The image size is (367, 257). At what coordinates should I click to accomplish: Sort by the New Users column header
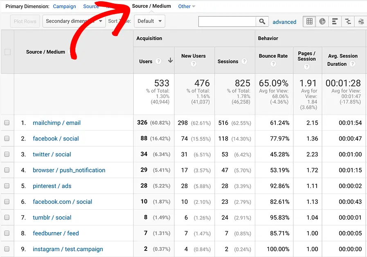pos(194,56)
